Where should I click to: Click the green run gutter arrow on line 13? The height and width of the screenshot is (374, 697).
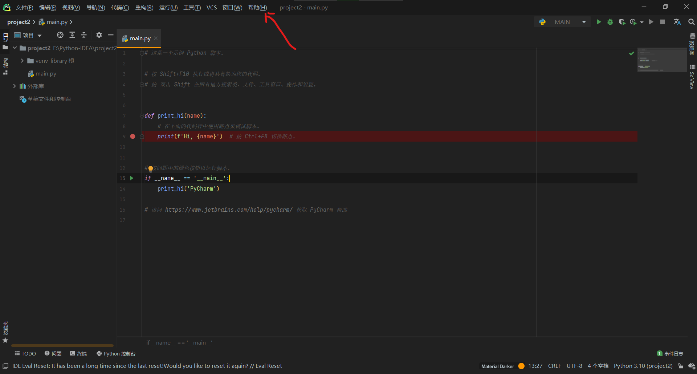click(x=132, y=178)
